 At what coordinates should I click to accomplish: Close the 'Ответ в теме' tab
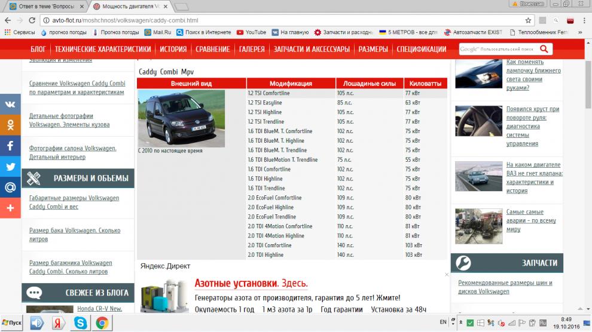pos(82,7)
